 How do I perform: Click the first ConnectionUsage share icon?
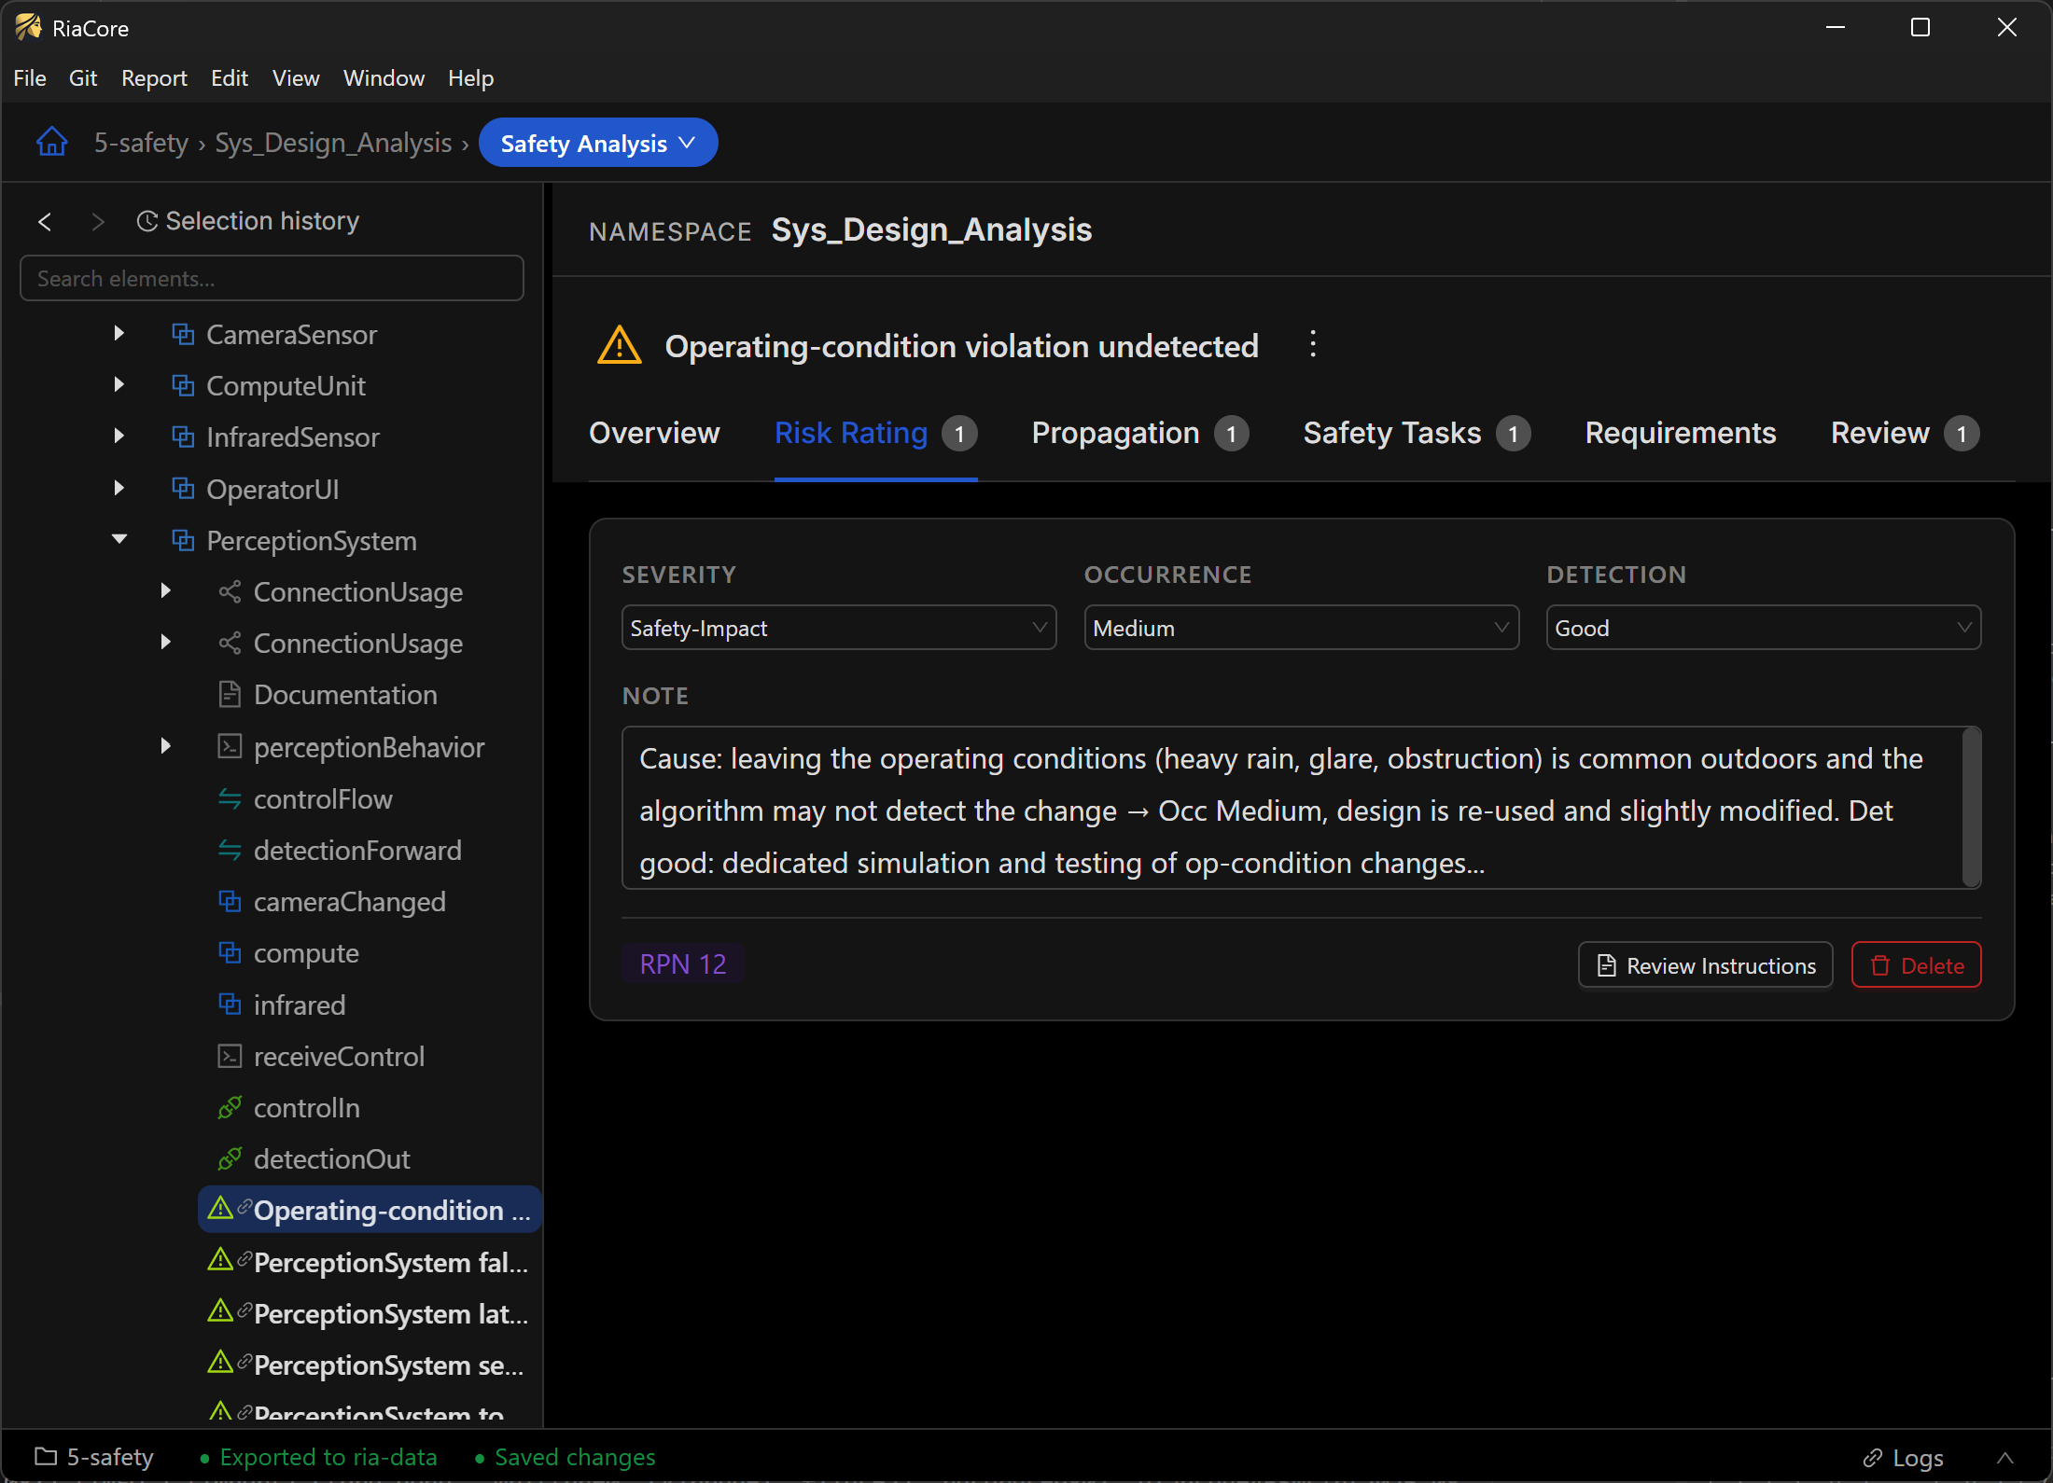click(230, 591)
